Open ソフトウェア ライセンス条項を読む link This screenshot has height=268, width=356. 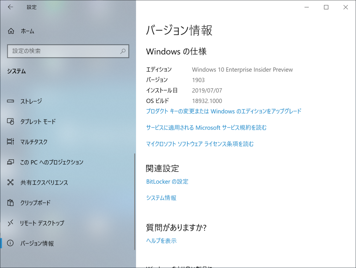[x=200, y=144]
